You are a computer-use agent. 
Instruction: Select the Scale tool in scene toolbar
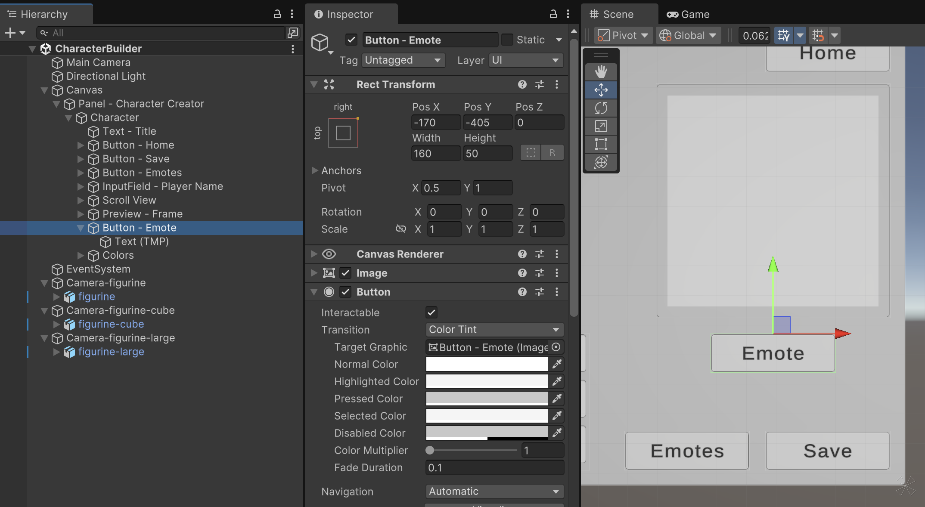pos(601,126)
